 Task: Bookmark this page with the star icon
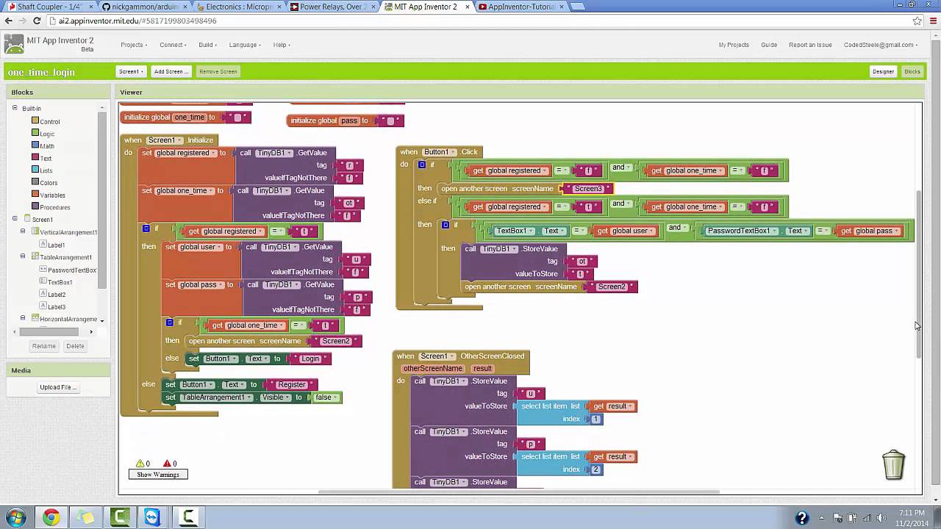coord(917,21)
